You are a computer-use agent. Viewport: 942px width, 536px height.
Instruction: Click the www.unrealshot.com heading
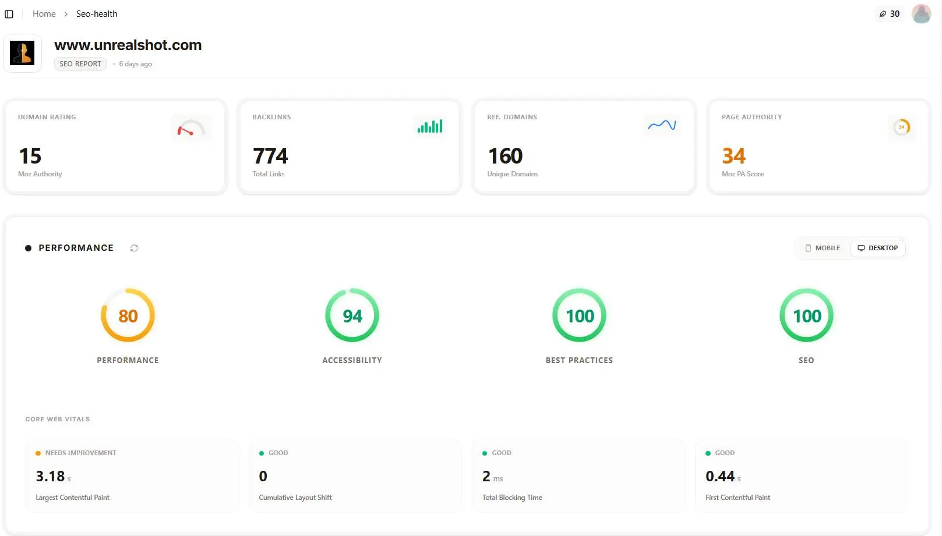pos(128,45)
